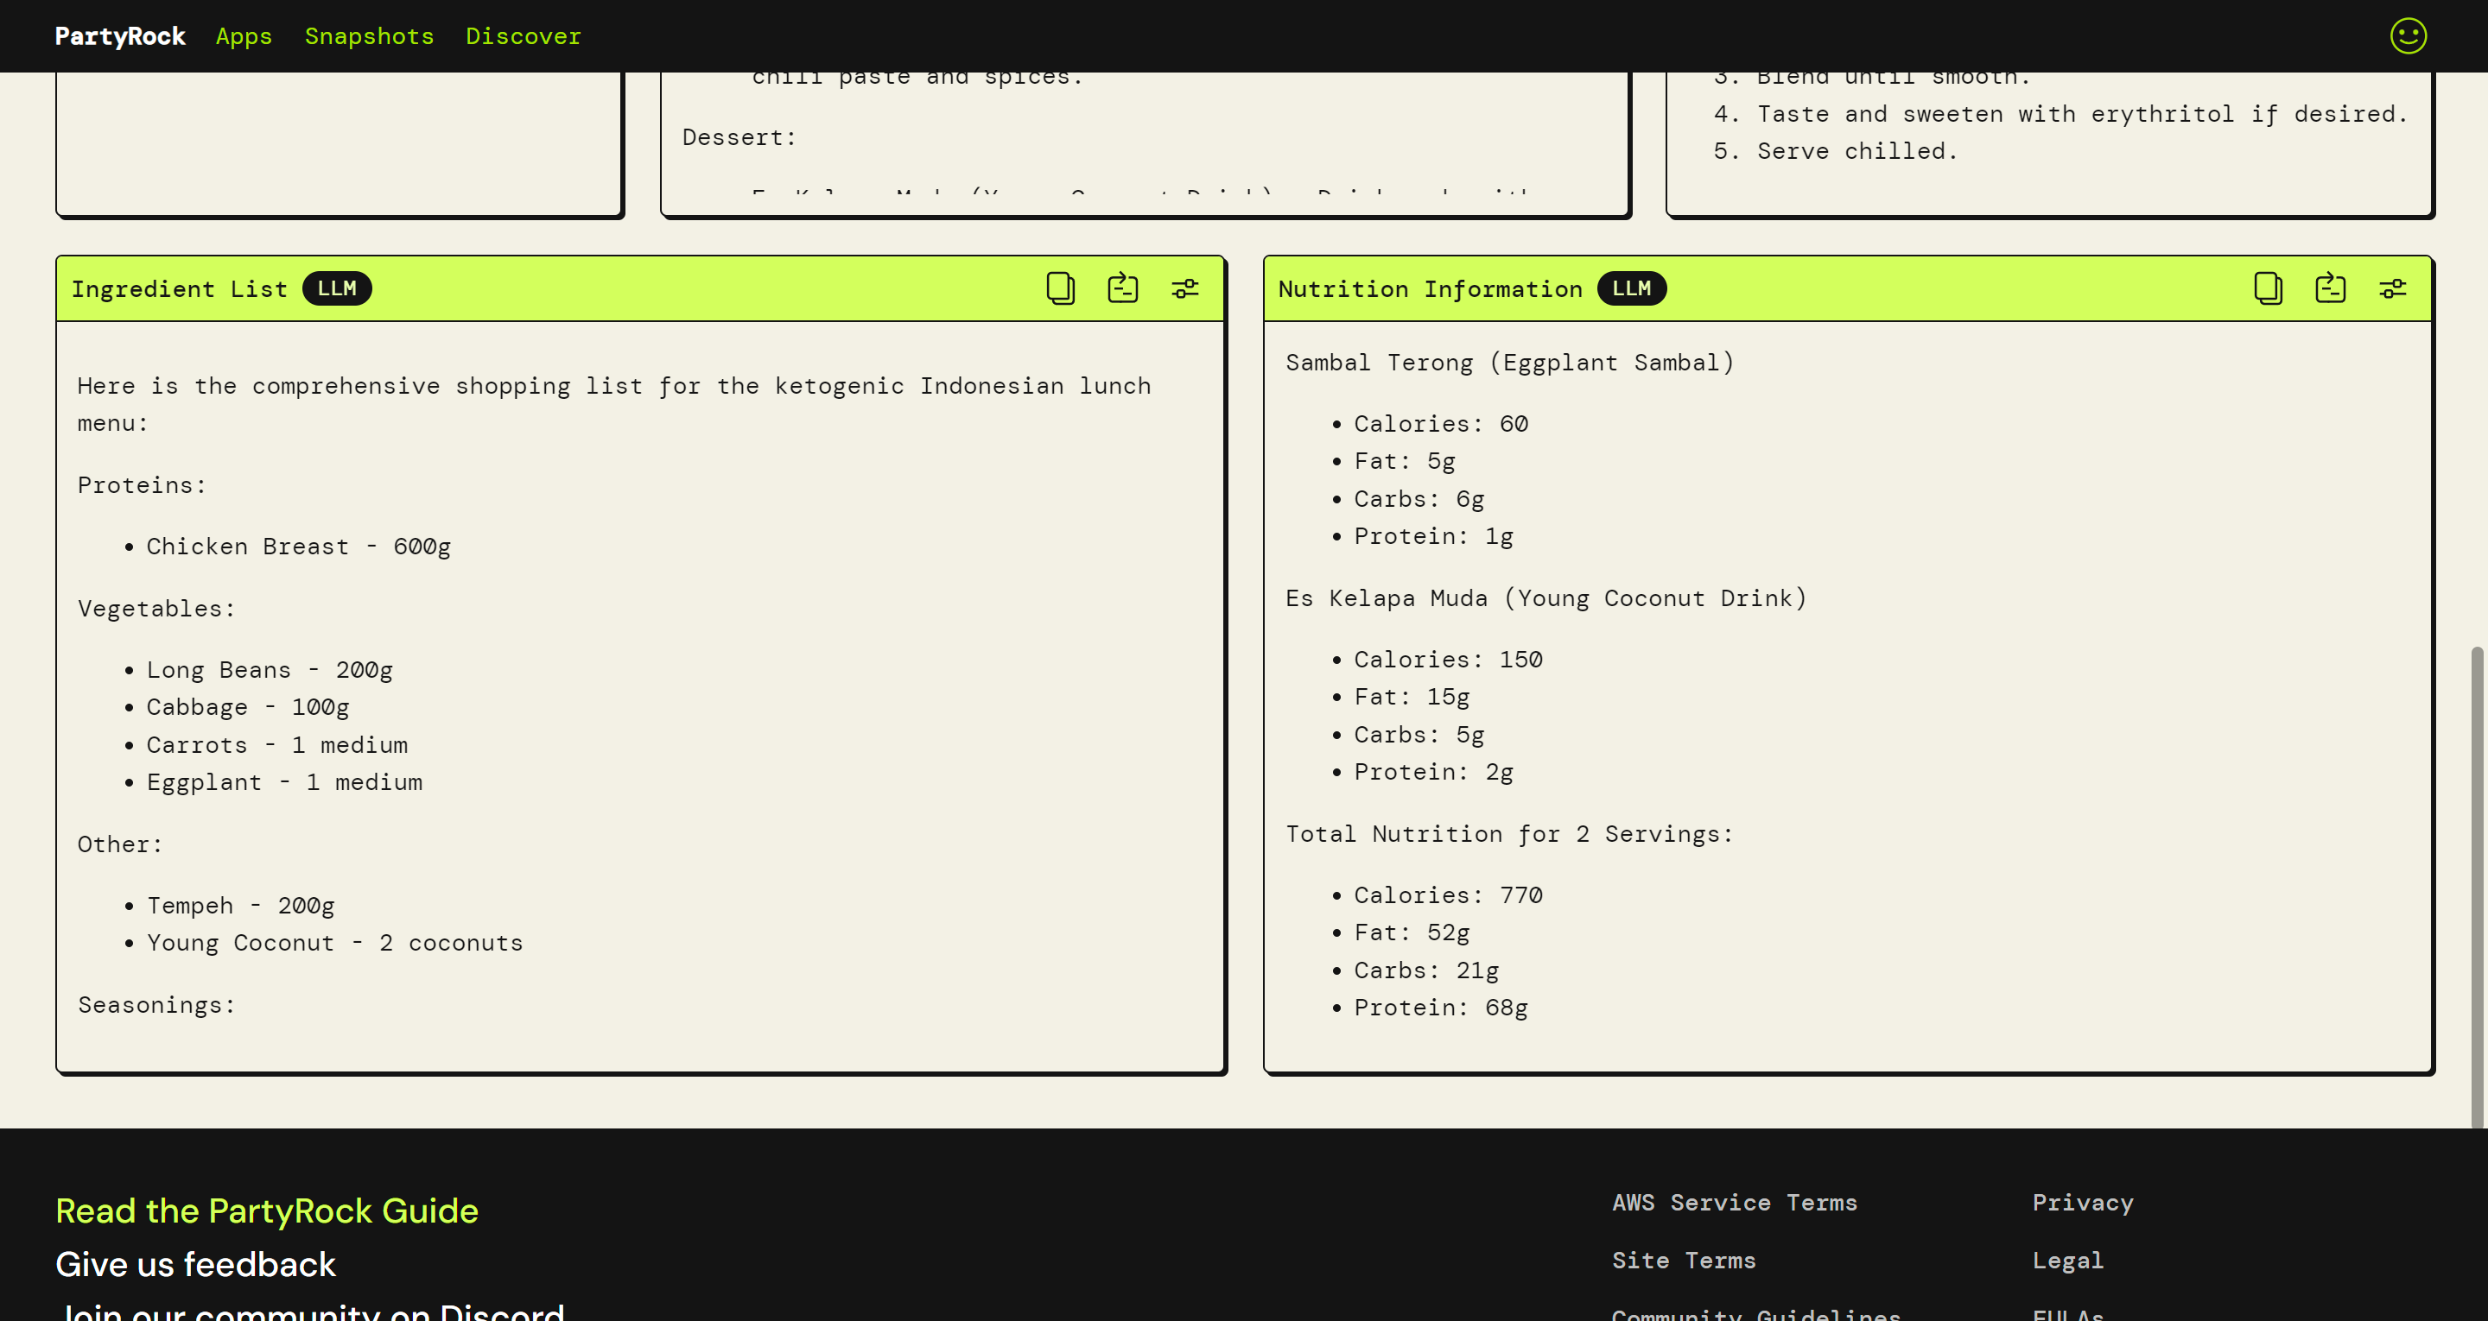Open AWS Service Terms link
Viewport: 2488px width, 1321px height.
click(1734, 1202)
